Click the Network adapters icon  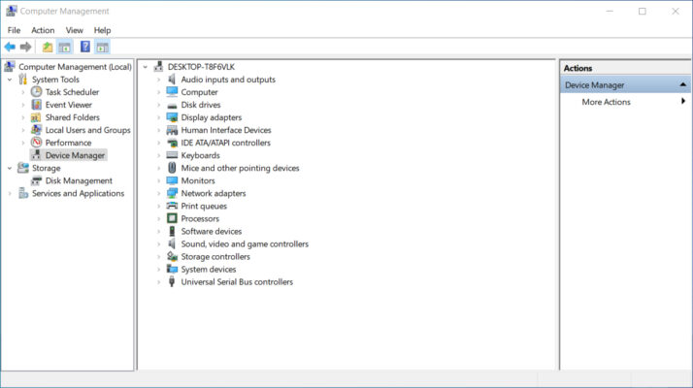pyautogui.click(x=172, y=194)
